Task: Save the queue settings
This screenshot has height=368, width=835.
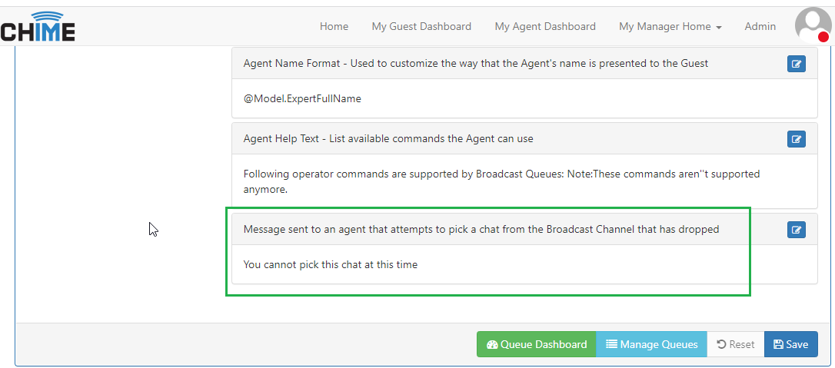Action: pyautogui.click(x=791, y=344)
